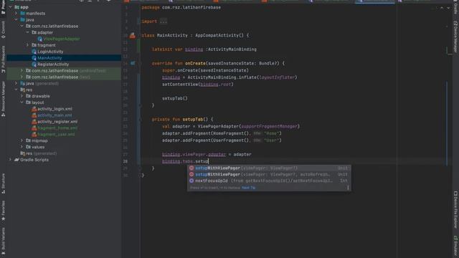Click the Gradle Scripts icon
The height and width of the screenshot is (258, 459).
pyautogui.click(x=16, y=160)
